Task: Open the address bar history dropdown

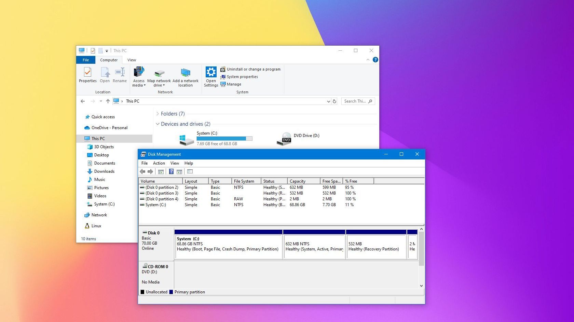Action: coord(328,101)
